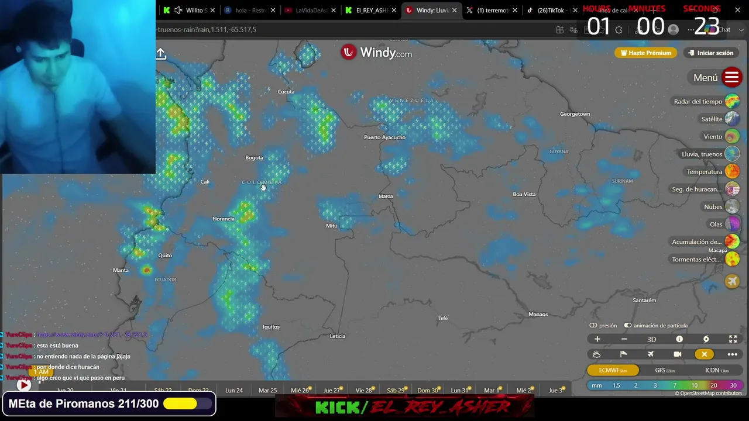Show wind sock reports icon
Viewport: 749px width, 421px height.
[x=623, y=354]
